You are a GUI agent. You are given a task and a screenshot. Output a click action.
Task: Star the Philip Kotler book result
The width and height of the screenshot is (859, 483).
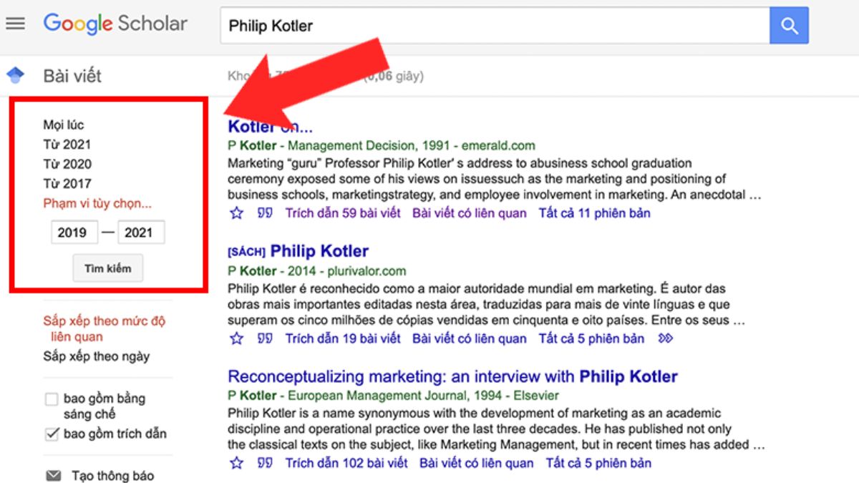[x=237, y=338]
